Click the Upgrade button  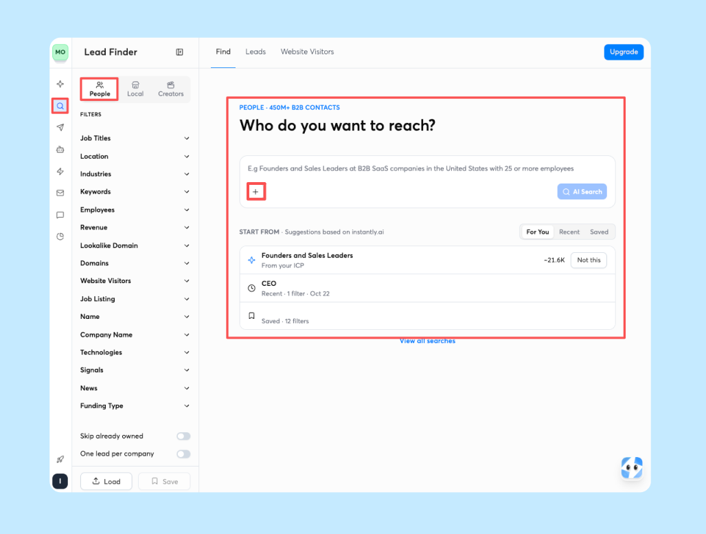pos(624,52)
